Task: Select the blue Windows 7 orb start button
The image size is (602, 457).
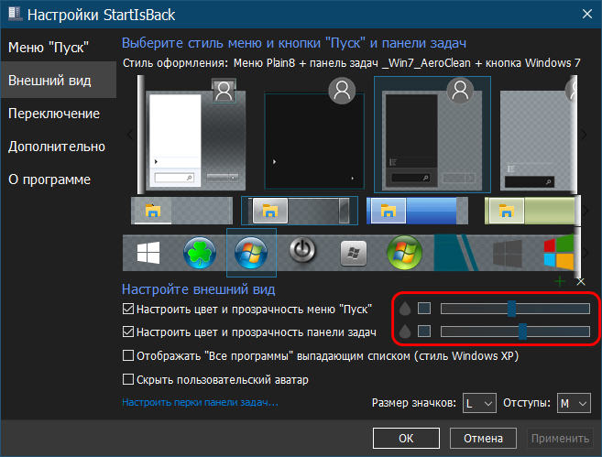Action: (251, 253)
